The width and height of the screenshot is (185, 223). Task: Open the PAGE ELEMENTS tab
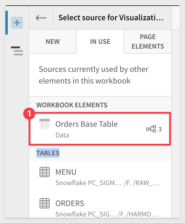(x=148, y=41)
